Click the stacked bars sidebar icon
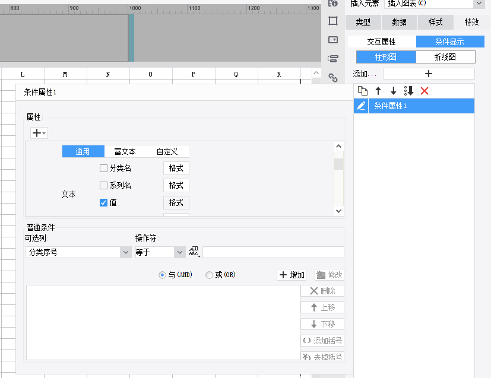 [x=333, y=59]
